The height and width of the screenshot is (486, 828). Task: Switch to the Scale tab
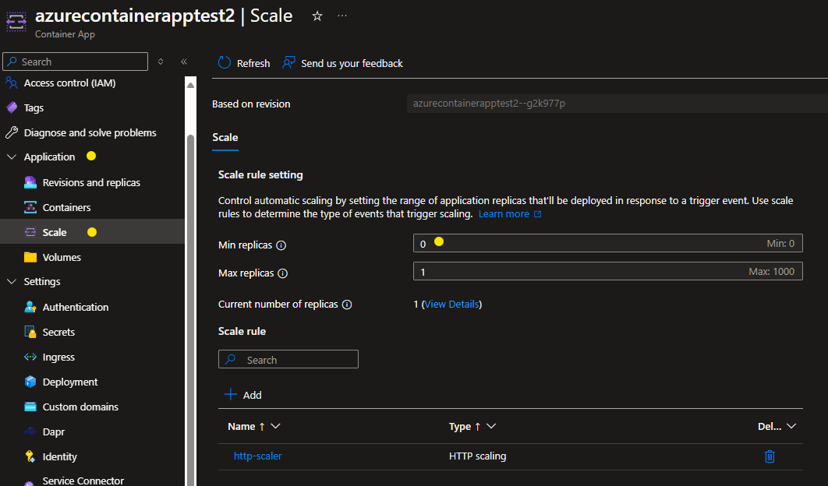(x=225, y=137)
